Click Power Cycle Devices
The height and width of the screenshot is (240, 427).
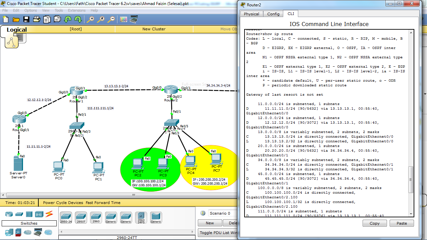63,203
